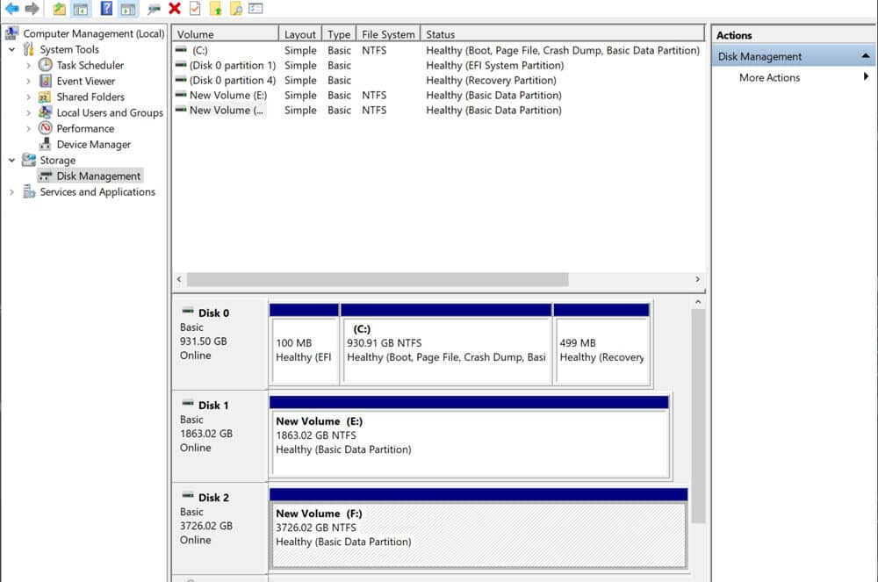878x582 pixels.
Task: Select the 100 MB EFI partition block
Action: point(304,344)
